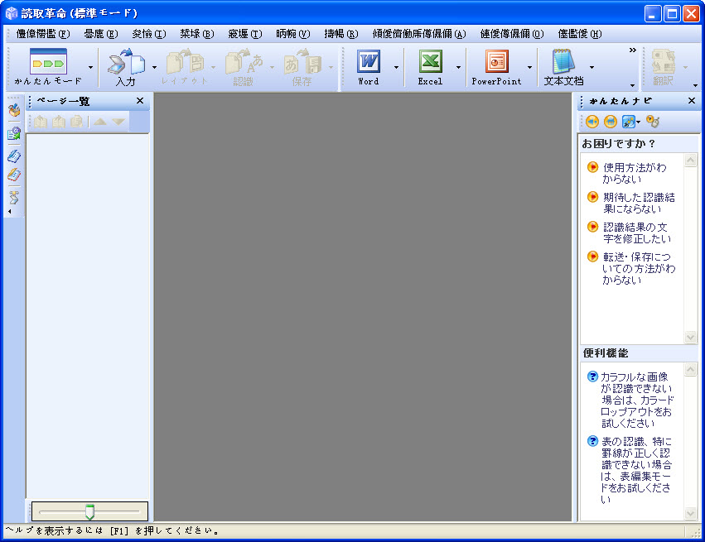Image resolution: width=705 pixels, height=542 pixels.
Task: Open menu item marked (R)
Action: coord(341,34)
